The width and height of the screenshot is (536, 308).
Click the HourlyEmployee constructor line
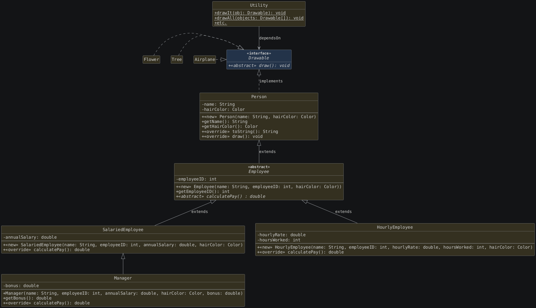[395, 247]
